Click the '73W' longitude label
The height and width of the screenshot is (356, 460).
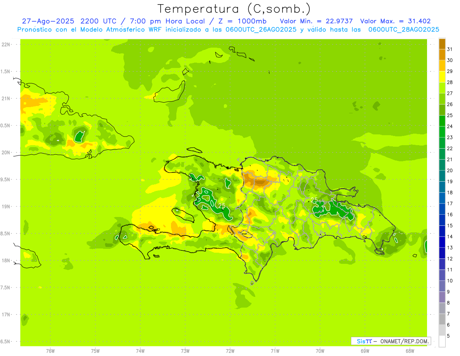tap(185, 351)
